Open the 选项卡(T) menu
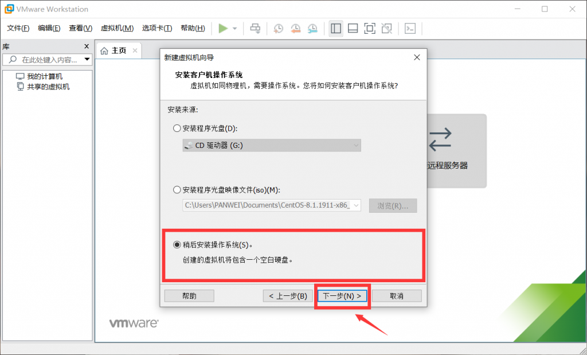 pos(157,29)
